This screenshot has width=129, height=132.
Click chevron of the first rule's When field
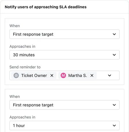pos(114,34)
